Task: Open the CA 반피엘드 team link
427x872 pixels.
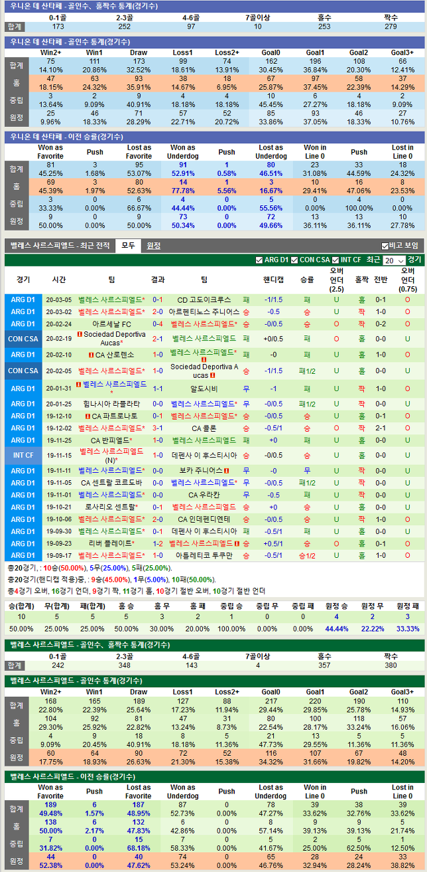Action: pyautogui.click(x=109, y=440)
